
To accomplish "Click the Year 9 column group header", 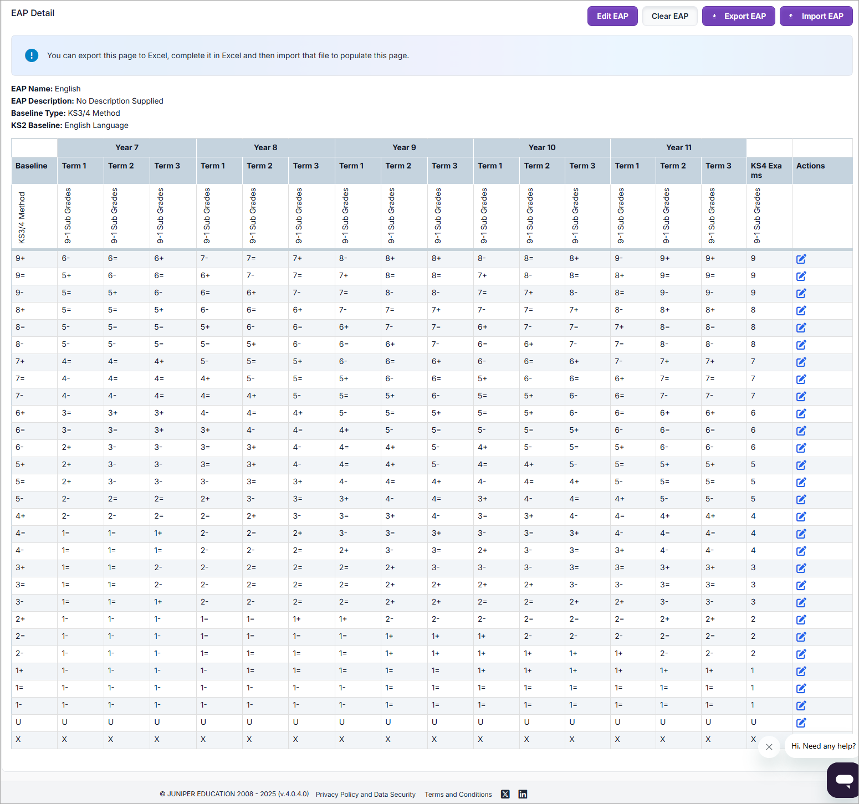I will pos(404,147).
